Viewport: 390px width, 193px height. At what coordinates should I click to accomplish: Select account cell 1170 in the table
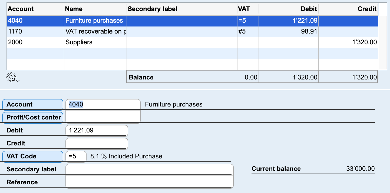[x=35, y=32]
